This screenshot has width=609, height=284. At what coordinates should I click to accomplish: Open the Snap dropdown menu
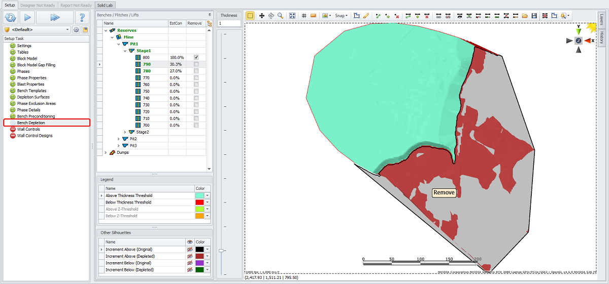(342, 16)
